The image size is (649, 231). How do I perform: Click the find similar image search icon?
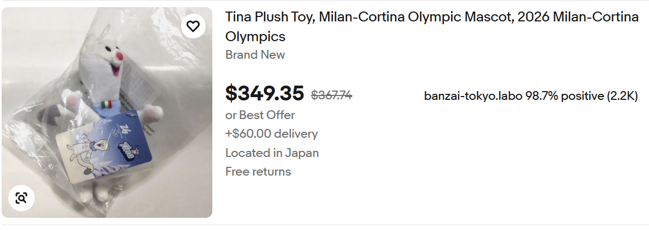21,198
